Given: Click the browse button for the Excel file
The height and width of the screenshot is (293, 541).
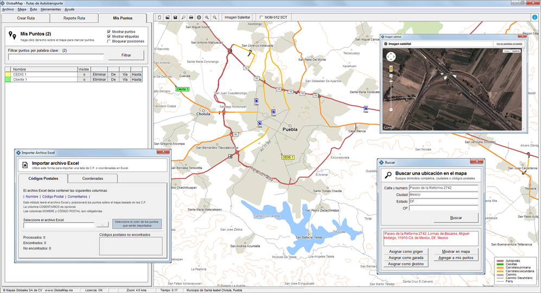Looking at the screenshot, I should click(103, 225).
